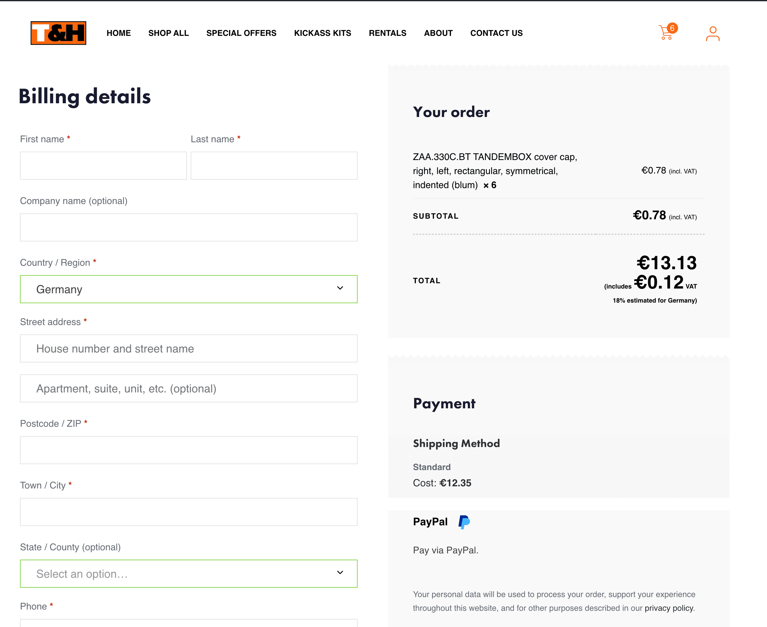
Task: Visit the RENTALS page
Action: (x=387, y=33)
